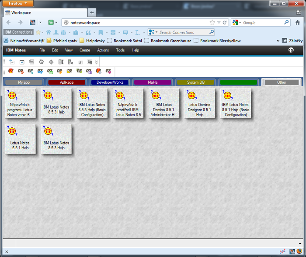Screen dimensions: 306x257
Task: Open the dropdown arrow beside forums chat icon
Action: click(132, 32)
